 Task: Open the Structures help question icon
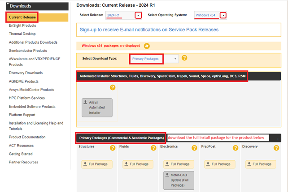(x=113, y=148)
